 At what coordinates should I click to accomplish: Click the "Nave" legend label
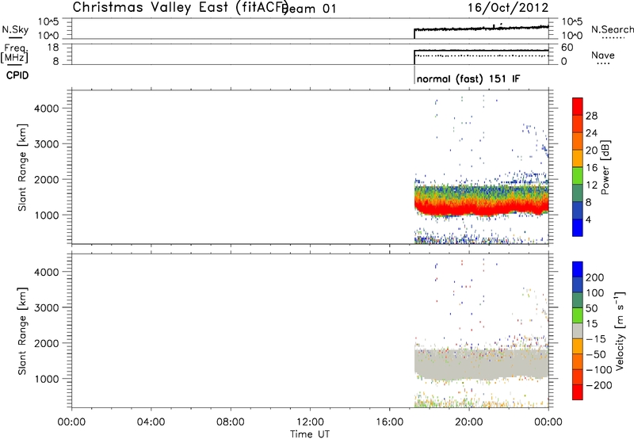602,55
